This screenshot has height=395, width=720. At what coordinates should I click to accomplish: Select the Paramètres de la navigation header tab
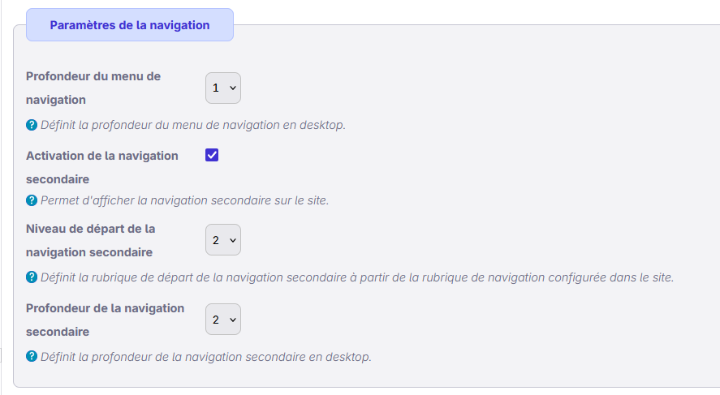130,25
